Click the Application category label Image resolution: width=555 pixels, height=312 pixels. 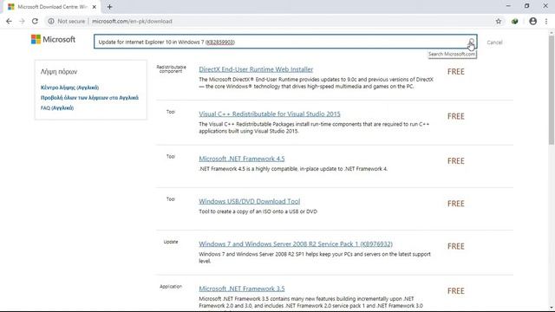[x=171, y=287]
